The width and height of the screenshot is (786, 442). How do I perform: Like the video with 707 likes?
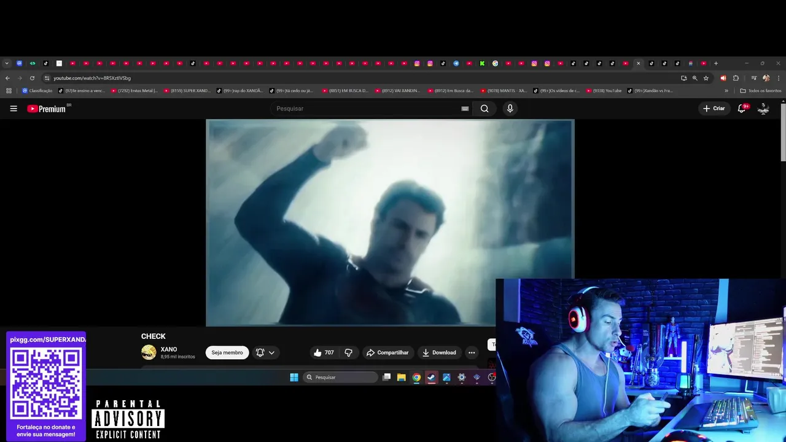324,352
